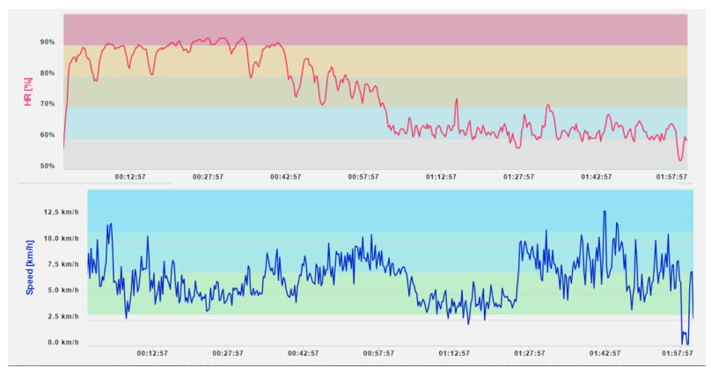Image resolution: width=711 pixels, height=368 pixels.
Task: Select the 7.5 km/h speed axis label
Action: pos(65,264)
